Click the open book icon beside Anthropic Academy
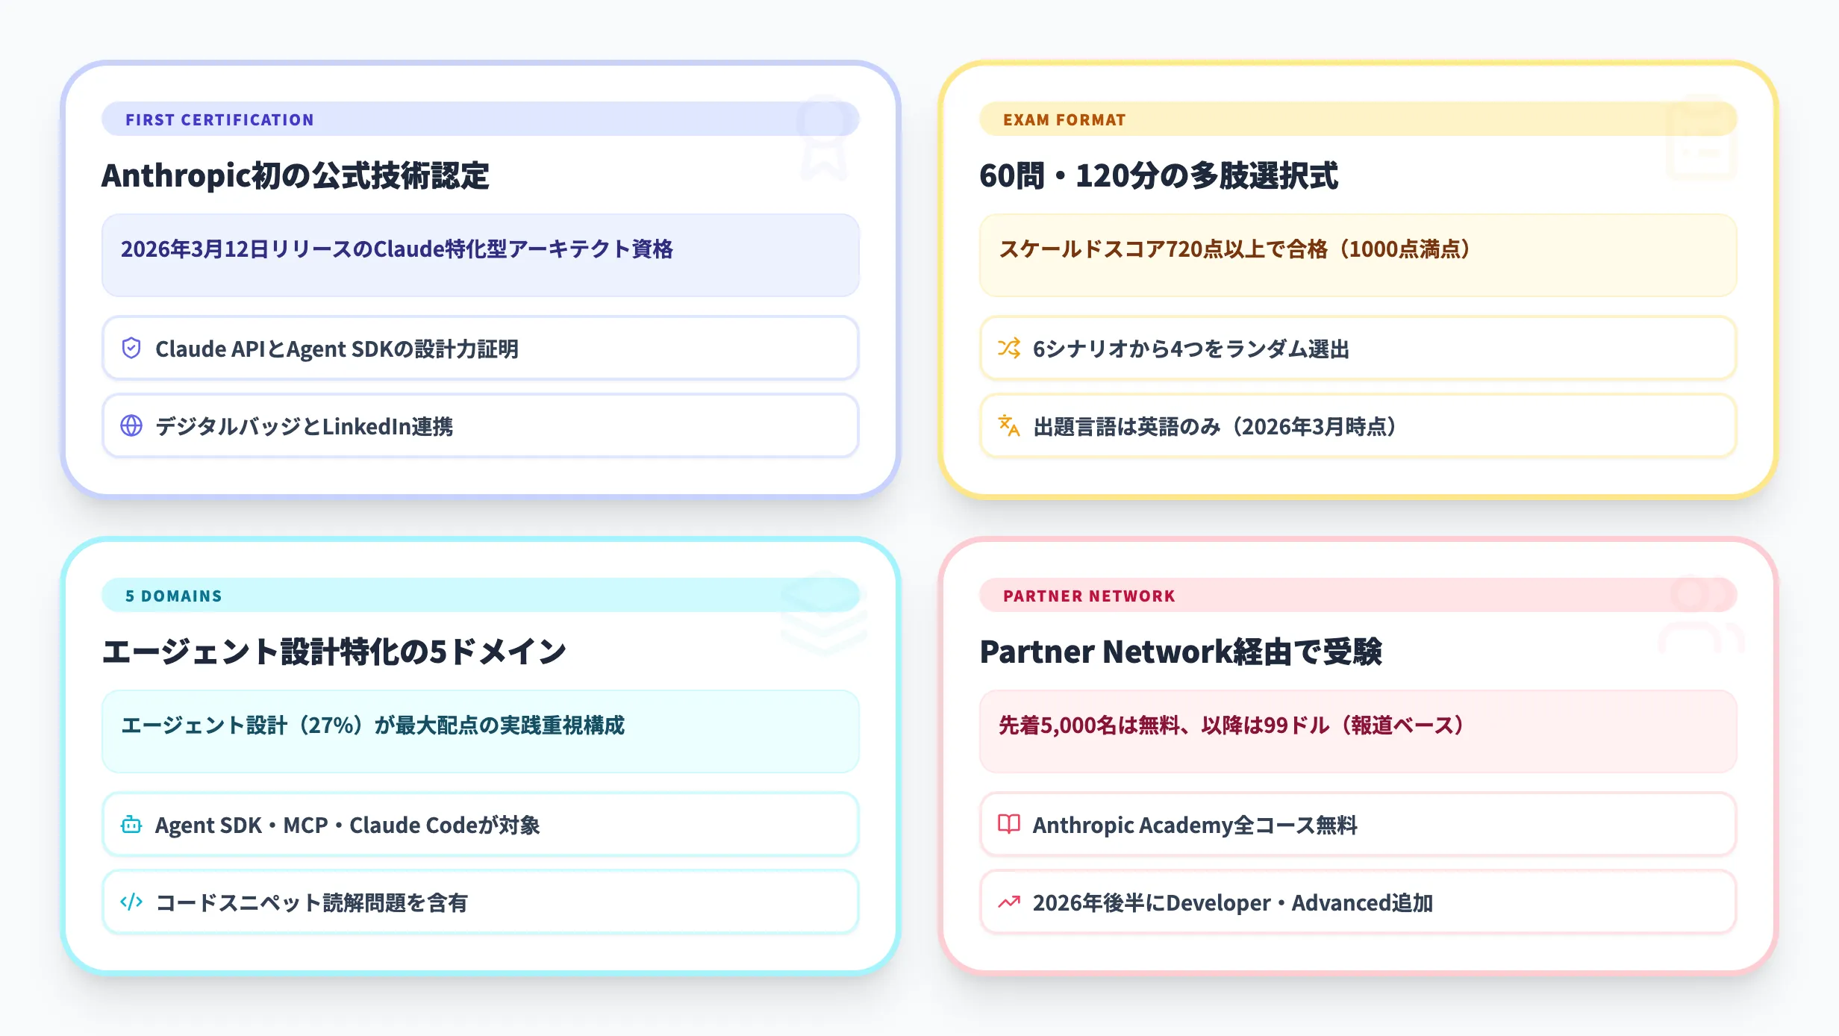 coord(1009,824)
